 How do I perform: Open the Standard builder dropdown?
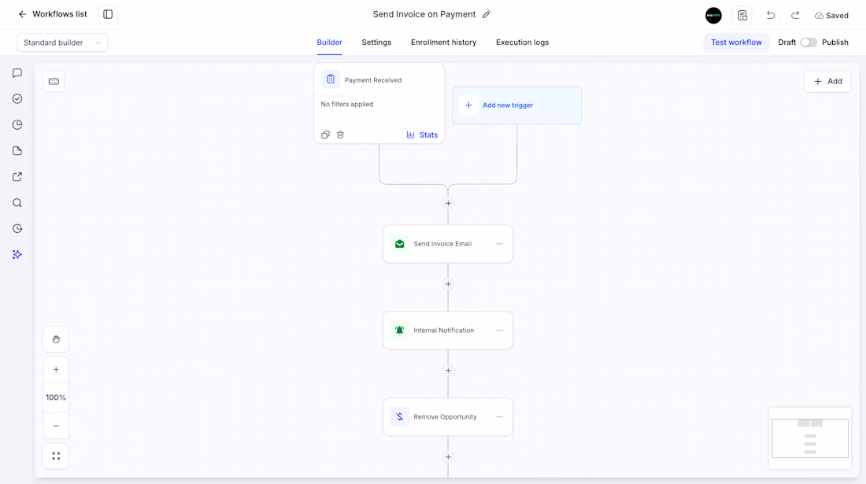pyautogui.click(x=62, y=42)
